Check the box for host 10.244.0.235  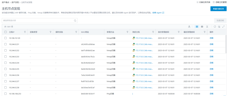pyautogui.click(x=5, y=69)
